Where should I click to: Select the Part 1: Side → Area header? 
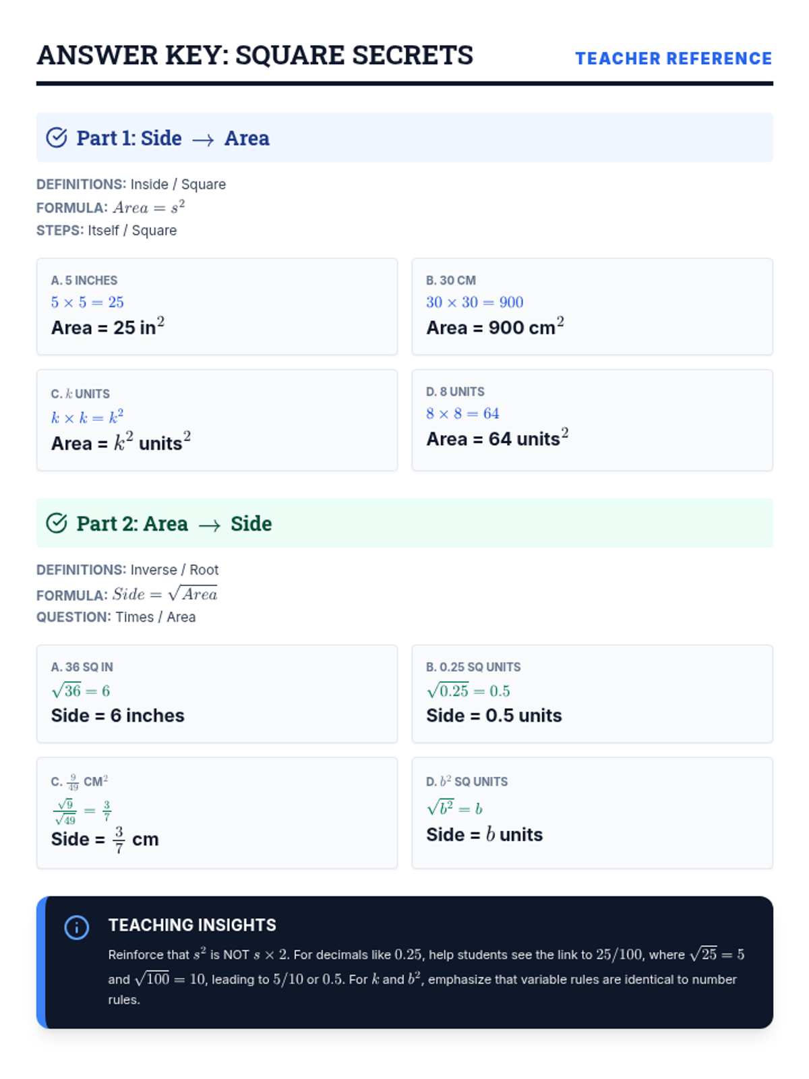tap(404, 138)
